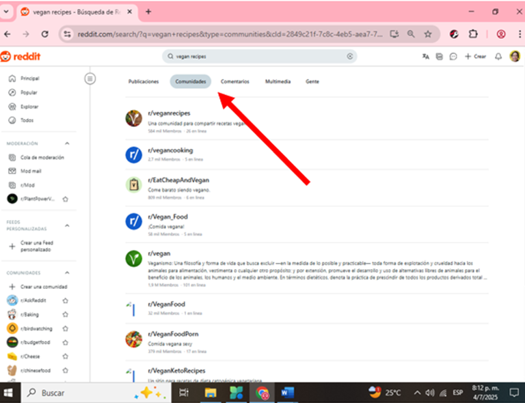This screenshot has width=525, height=403.
Task: Select the vegan recipes browser tab
Action: pyautogui.click(x=77, y=12)
